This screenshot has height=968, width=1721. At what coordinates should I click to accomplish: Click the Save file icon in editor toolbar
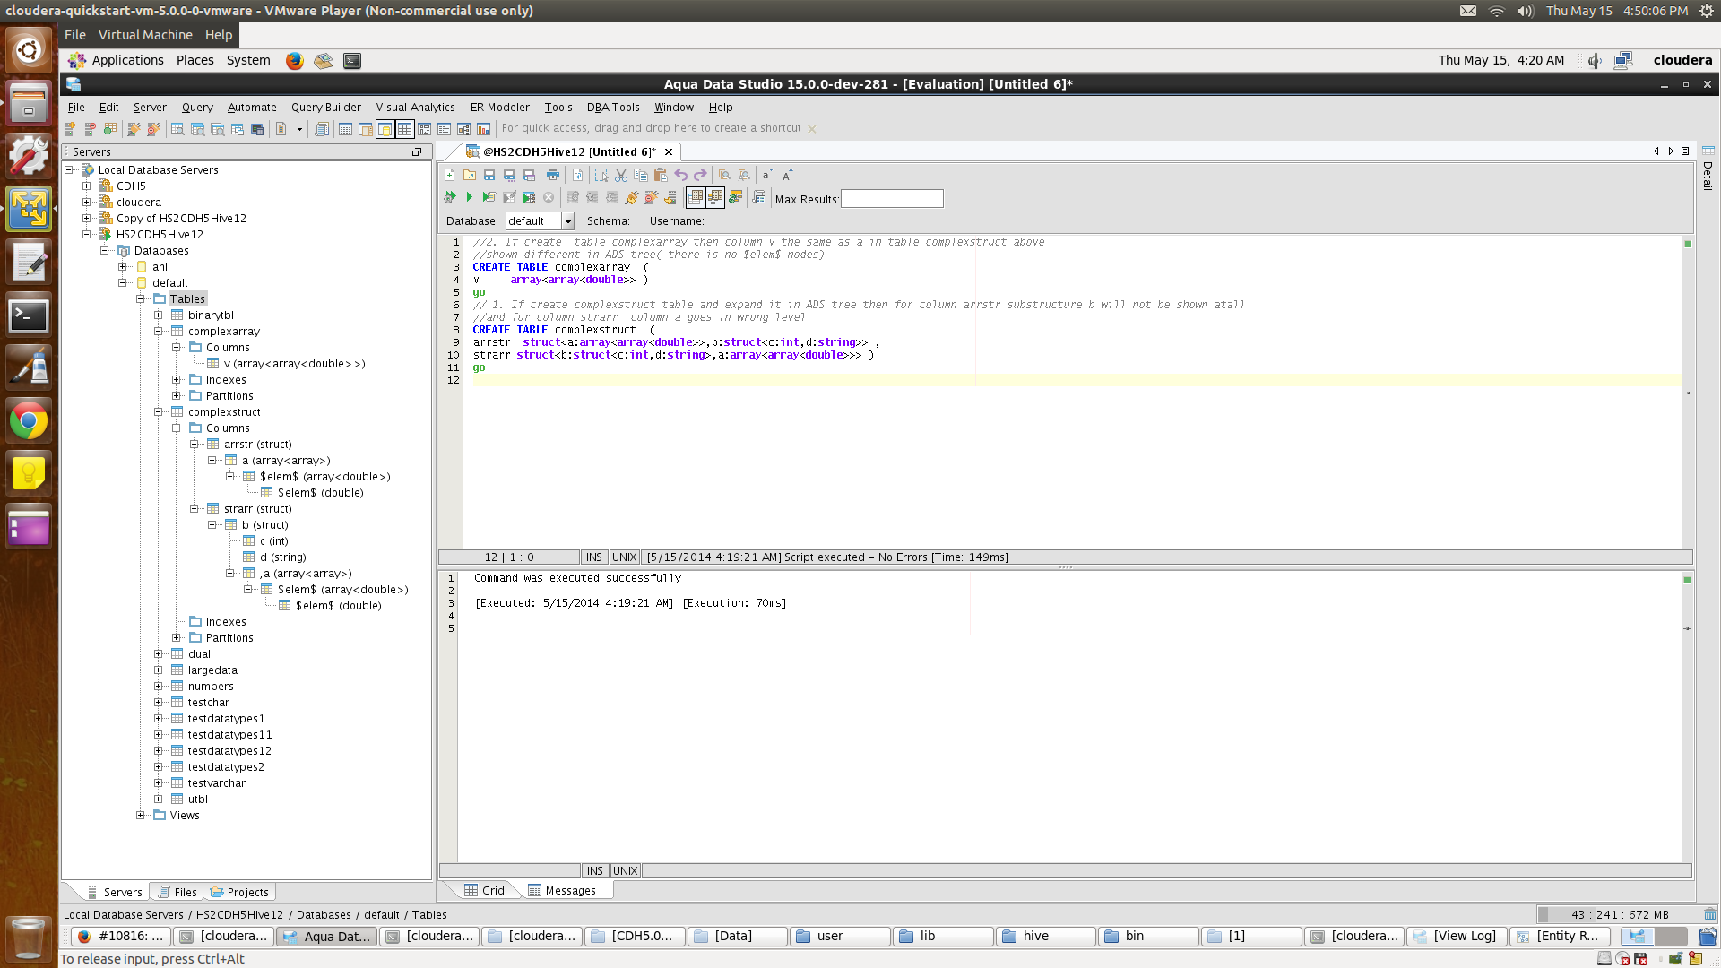(489, 176)
